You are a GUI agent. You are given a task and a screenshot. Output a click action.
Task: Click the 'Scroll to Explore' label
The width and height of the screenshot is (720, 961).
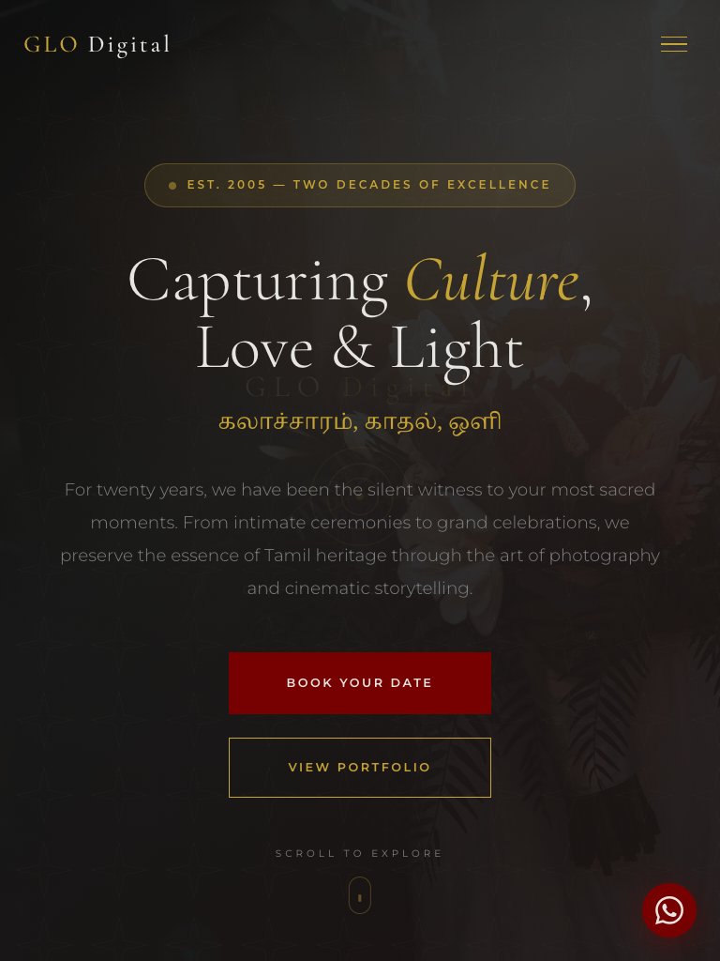pos(359,853)
